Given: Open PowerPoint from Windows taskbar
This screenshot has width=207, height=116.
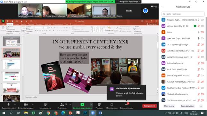Looking at the screenshot, I should [70, 113].
